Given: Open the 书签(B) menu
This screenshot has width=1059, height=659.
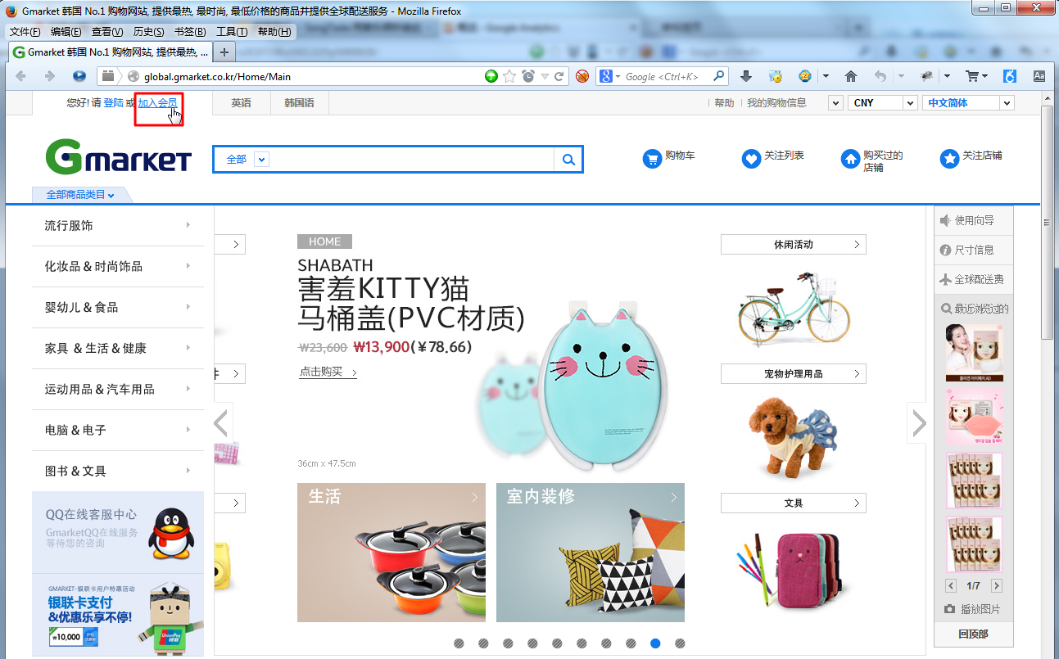Looking at the screenshot, I should tap(190, 32).
